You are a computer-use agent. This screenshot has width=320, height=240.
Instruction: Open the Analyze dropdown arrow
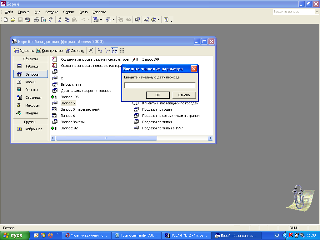114,20
